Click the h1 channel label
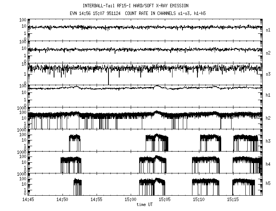Image resolution: width=276 pixels, height=211 pixels. pos(268,95)
